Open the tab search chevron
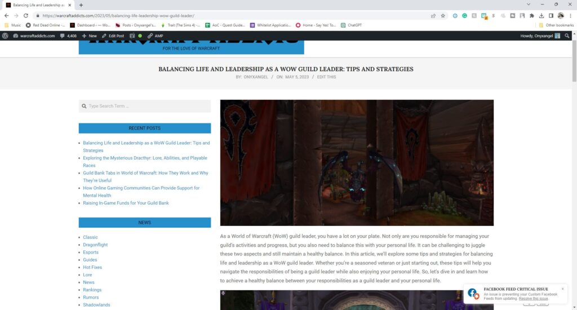This screenshot has width=577, height=310. coord(529,5)
